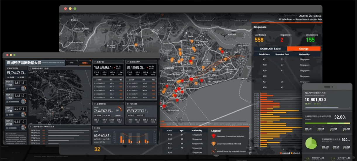Image resolution: width=357 pixels, height=161 pixels.
Task: Select case #31 row in Total Cases table
Action: pos(287,59)
